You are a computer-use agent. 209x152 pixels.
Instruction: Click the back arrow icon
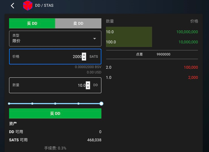tap(12, 6)
